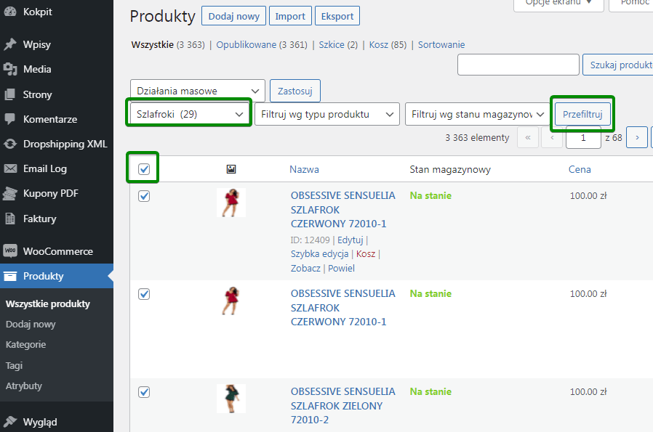Open Strony menu item
Screen dimensions: 653x432
(x=38, y=94)
